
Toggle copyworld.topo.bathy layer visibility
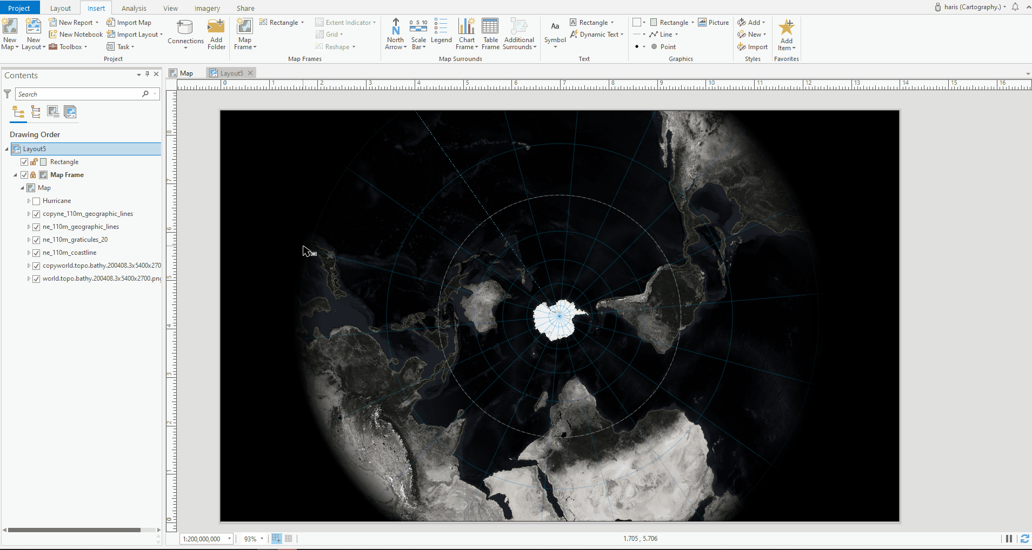point(36,266)
